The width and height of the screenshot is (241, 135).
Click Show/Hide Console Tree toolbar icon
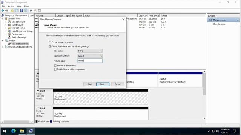16,10
